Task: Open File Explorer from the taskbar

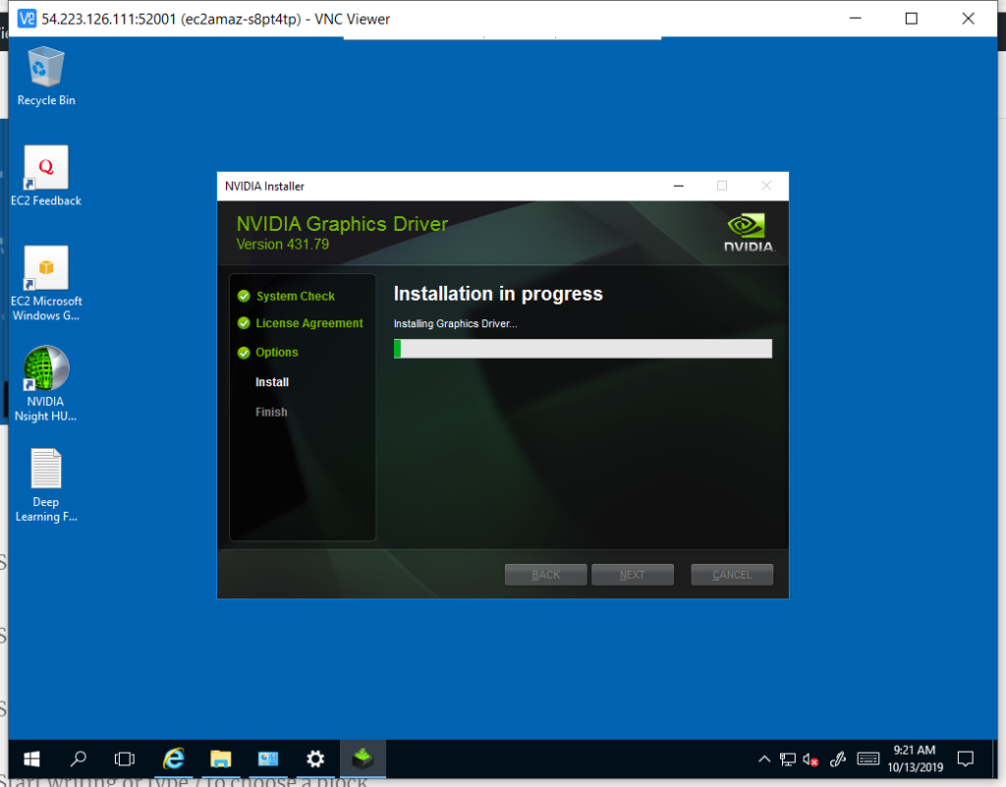Action: (x=221, y=759)
